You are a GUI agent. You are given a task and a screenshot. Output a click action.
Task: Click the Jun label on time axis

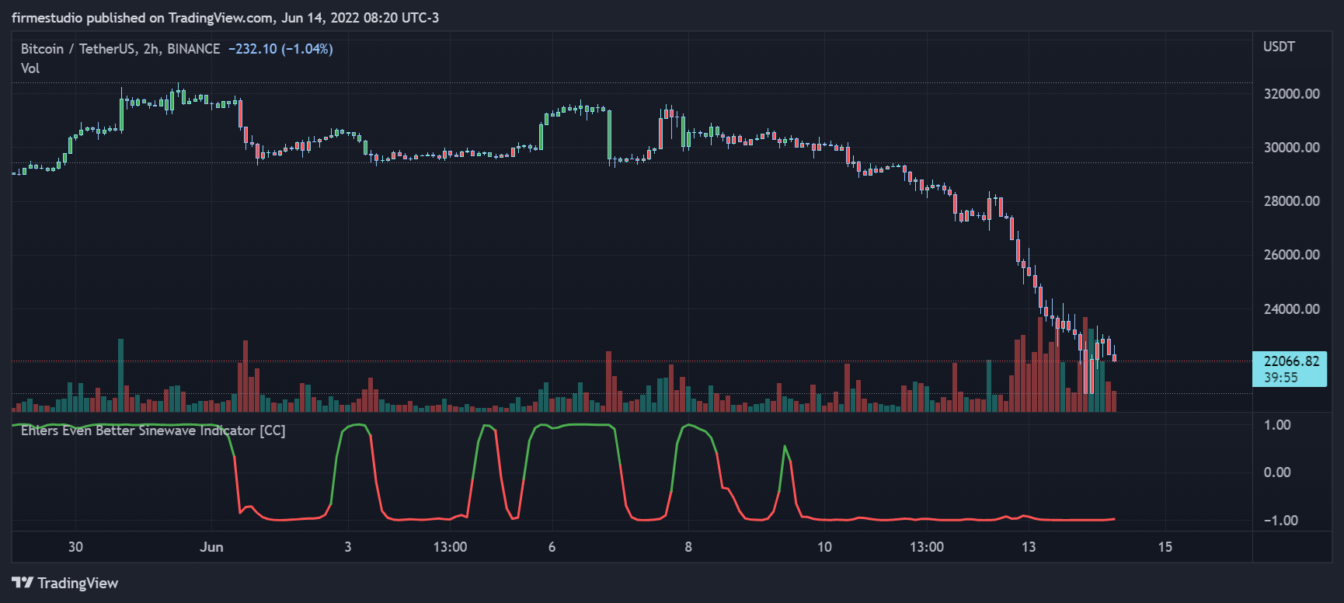211,547
